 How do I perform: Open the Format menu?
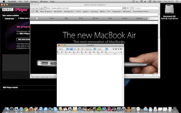(x=34, y=2)
